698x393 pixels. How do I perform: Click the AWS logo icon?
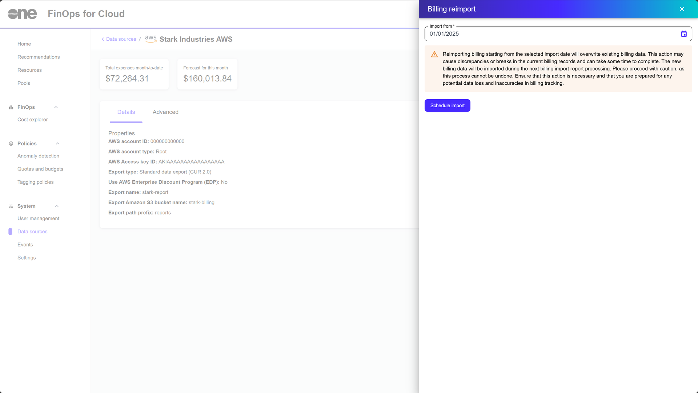(x=151, y=39)
